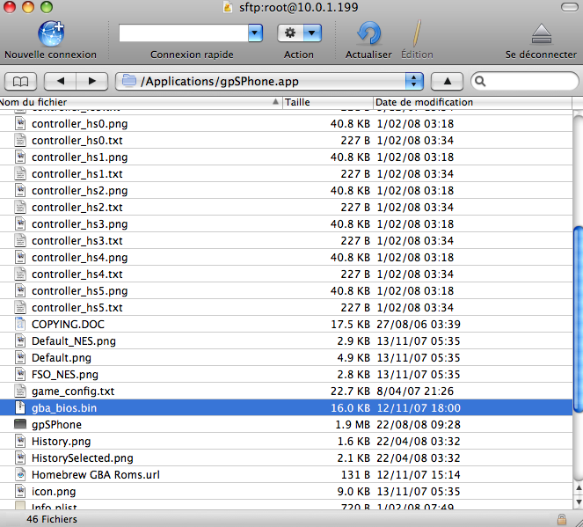Click the History.png image file icon
583x527 pixels.
tap(20, 441)
